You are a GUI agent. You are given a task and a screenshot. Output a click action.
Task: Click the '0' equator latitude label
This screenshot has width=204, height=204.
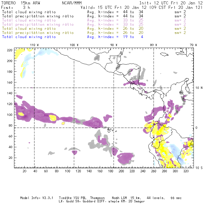tap(197, 128)
